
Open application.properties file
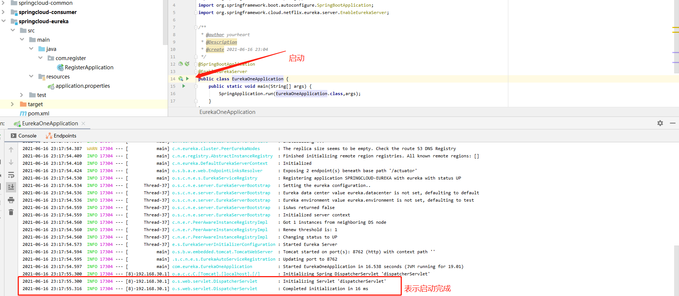click(x=83, y=86)
